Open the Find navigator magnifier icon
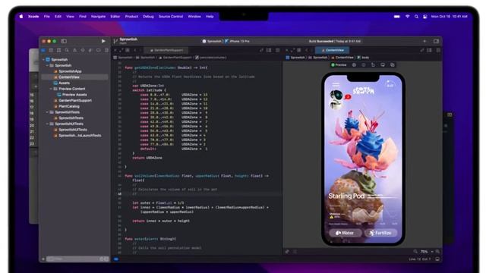The height and width of the screenshot is (273, 486). pyautogui.click(x=67, y=50)
